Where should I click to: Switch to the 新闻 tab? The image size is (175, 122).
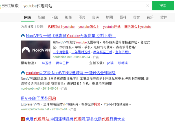point(41,17)
